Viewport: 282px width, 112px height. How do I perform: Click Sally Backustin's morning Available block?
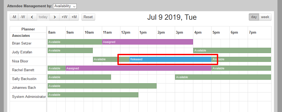point(79,77)
